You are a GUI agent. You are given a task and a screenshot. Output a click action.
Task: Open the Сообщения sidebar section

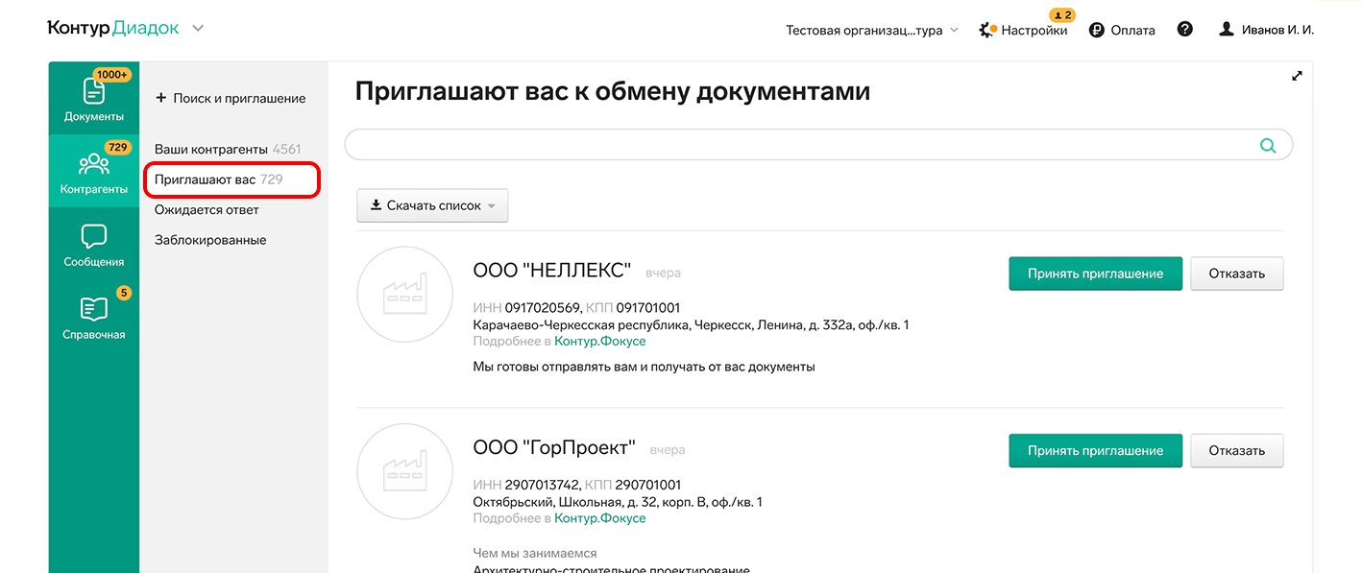click(x=94, y=244)
